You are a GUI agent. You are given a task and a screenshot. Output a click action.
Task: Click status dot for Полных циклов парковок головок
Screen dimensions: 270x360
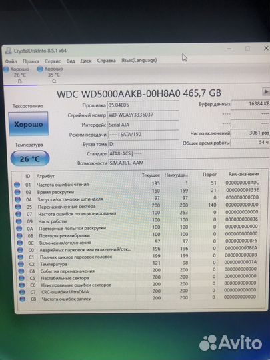point(21,257)
